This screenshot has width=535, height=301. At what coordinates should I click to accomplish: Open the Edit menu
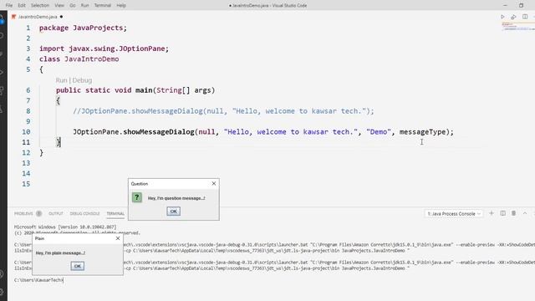(22, 6)
